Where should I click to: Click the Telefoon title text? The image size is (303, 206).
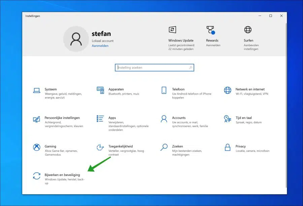178,89
